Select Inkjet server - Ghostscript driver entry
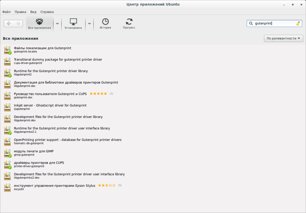This screenshot has height=213, width=306. pos(153,107)
